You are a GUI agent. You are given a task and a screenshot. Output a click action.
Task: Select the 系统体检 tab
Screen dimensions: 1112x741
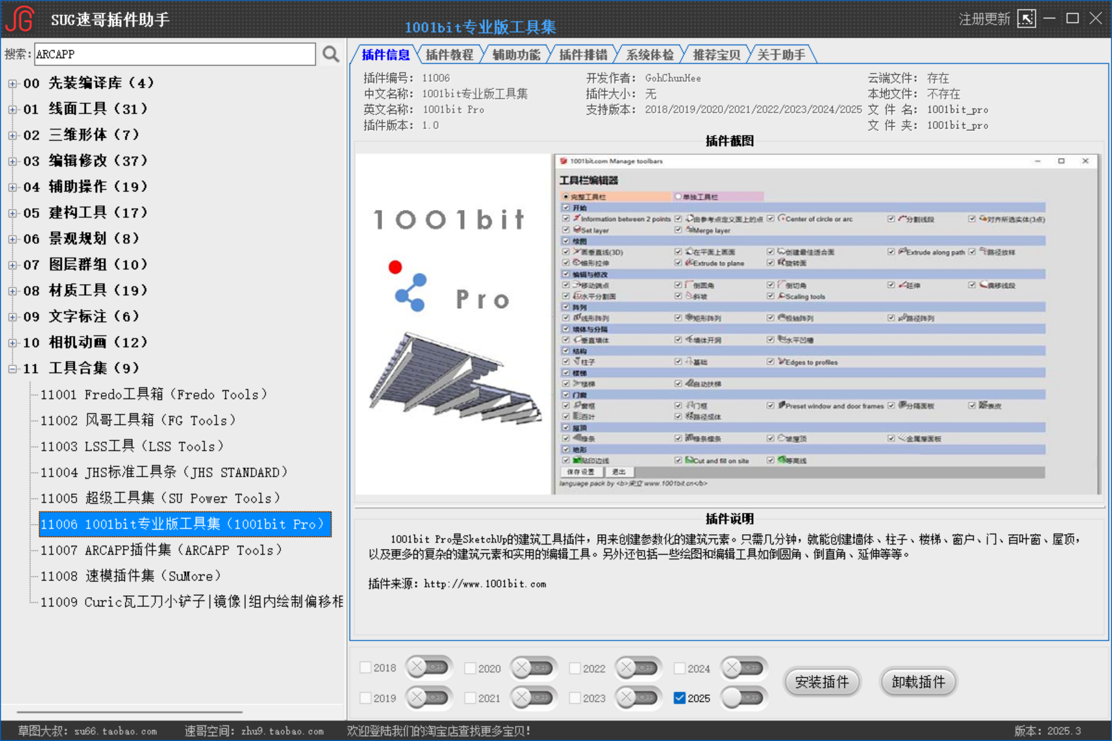pyautogui.click(x=650, y=55)
